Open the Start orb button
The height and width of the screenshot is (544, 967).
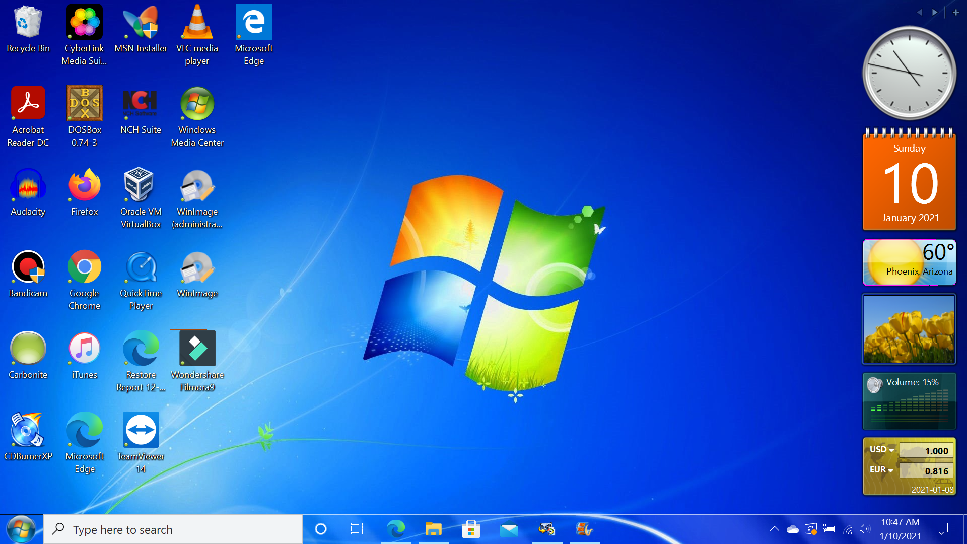(x=21, y=529)
